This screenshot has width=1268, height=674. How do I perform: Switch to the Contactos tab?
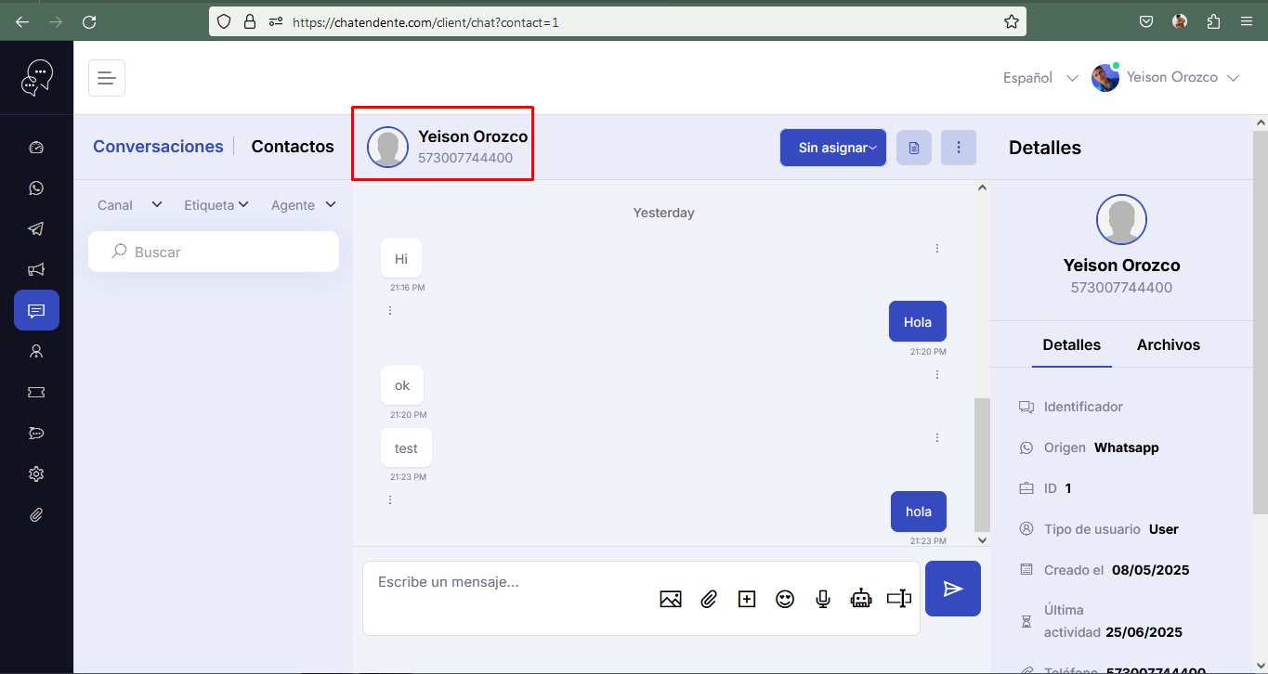[x=293, y=147]
